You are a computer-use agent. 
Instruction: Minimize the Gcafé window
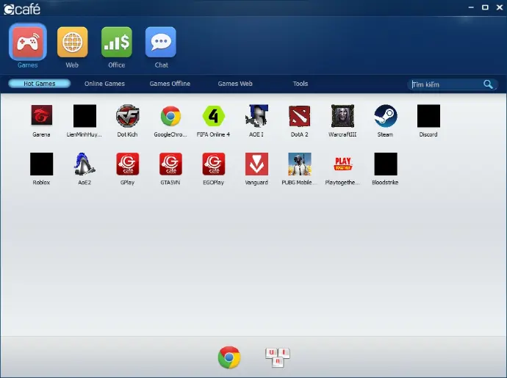(x=471, y=7)
